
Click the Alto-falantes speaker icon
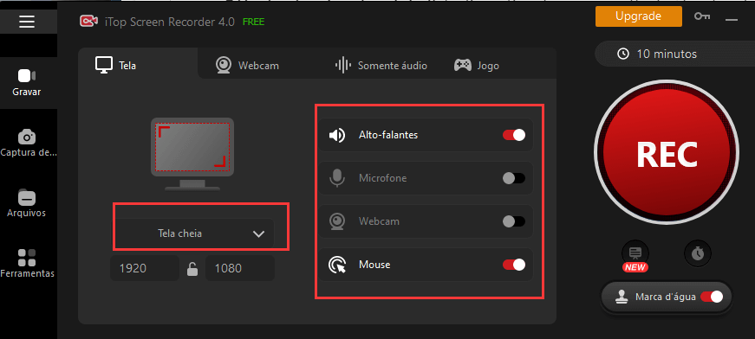337,136
